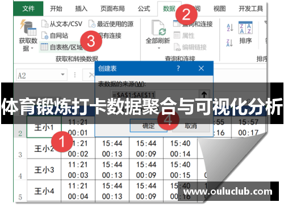Click the help question mark in 创建表
The image size is (284, 206).
(178, 68)
